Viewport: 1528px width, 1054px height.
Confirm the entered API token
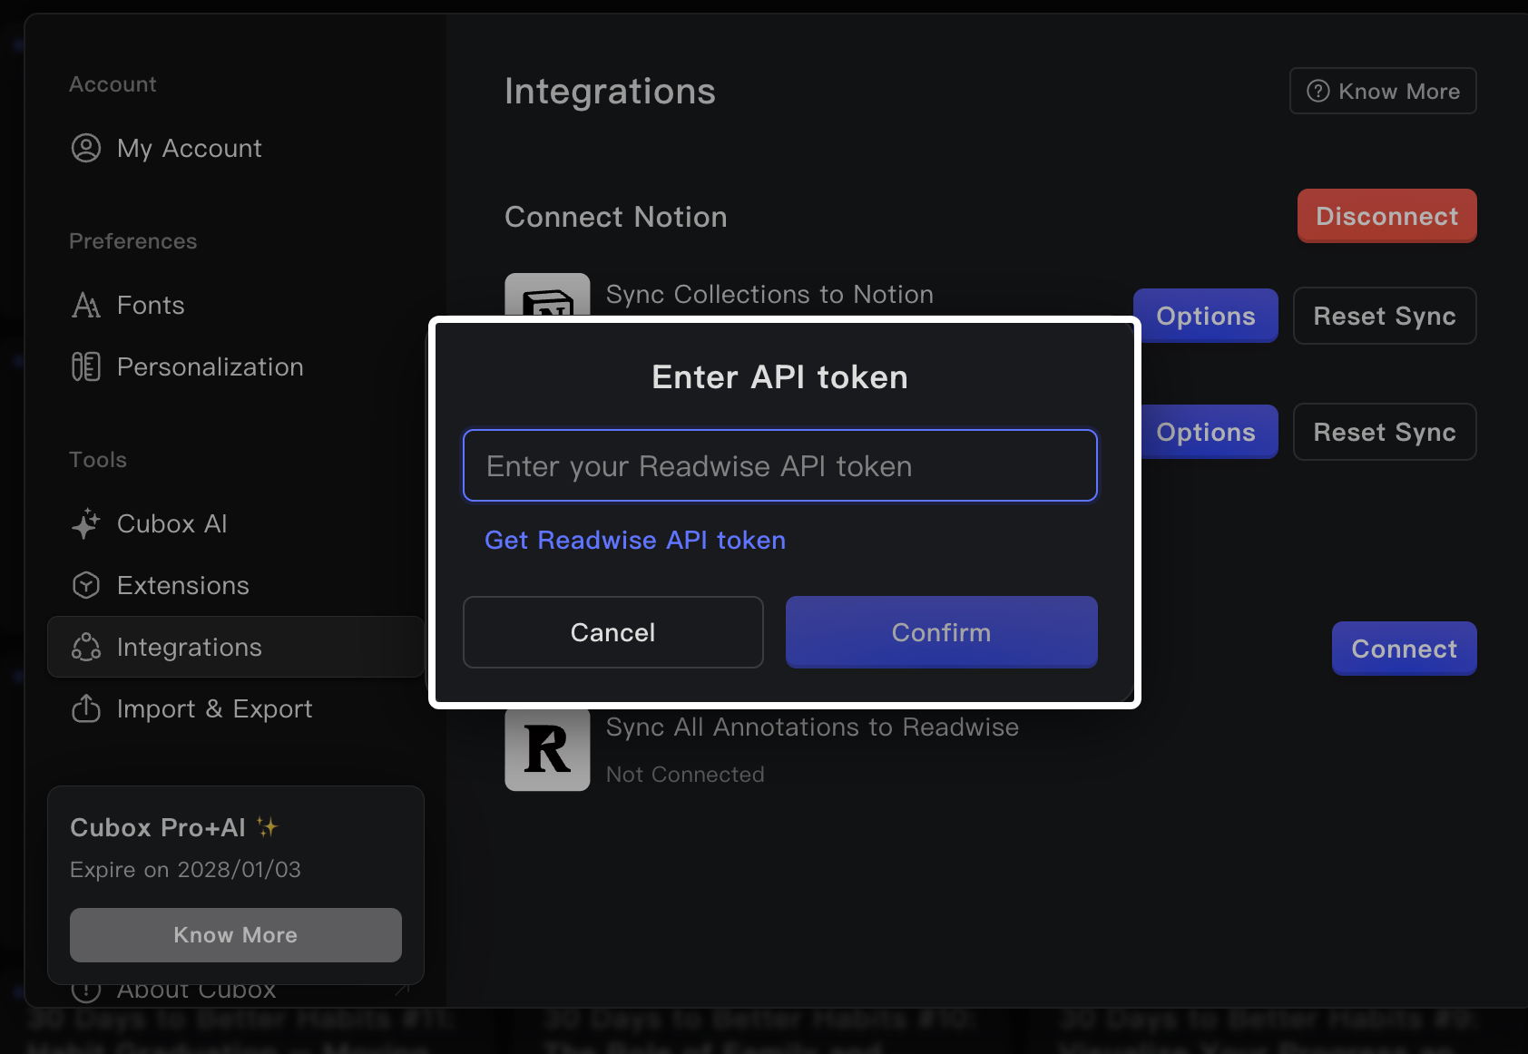941,632
